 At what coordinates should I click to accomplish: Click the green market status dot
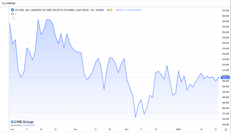(109, 10)
